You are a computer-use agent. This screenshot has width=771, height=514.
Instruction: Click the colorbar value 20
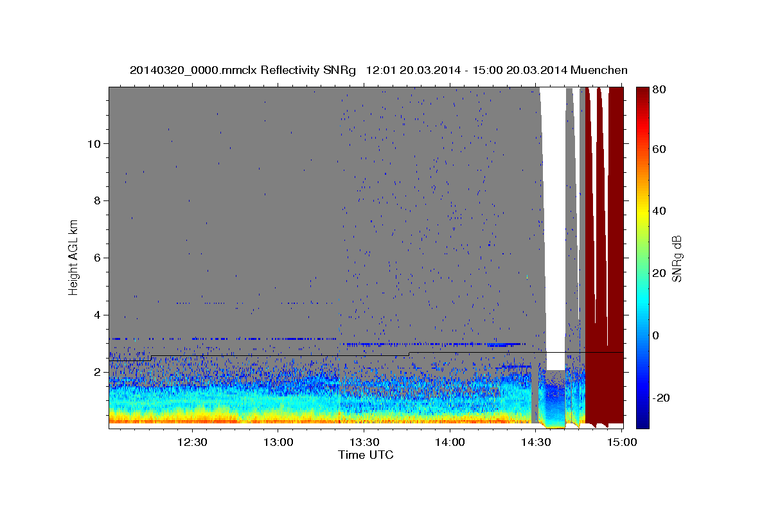tap(659, 273)
